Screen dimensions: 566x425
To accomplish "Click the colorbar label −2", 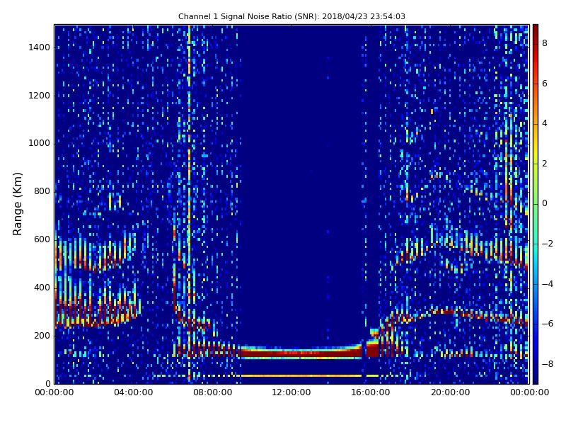I will tap(548, 244).
